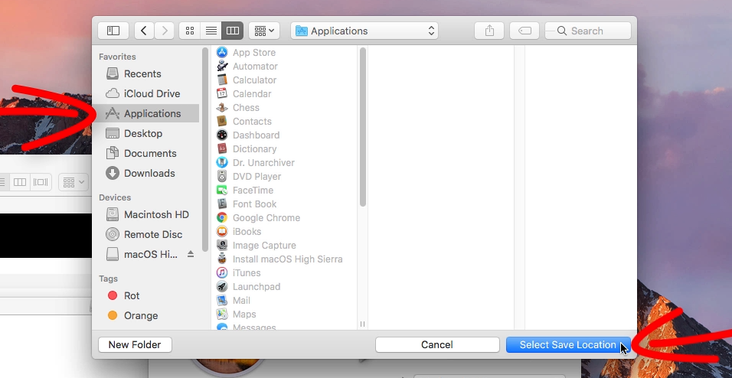Select cover flow view in background window
This screenshot has width=732, height=378.
[x=41, y=182]
